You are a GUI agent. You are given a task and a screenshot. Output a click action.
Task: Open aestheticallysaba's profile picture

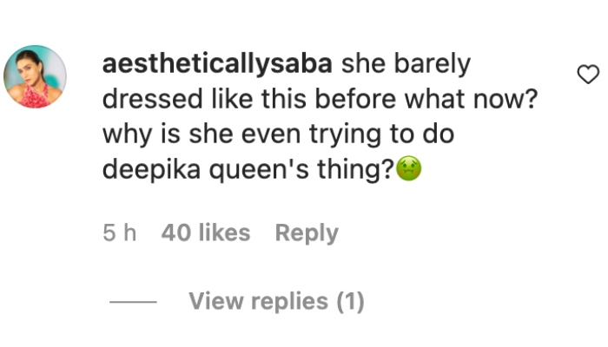35,76
